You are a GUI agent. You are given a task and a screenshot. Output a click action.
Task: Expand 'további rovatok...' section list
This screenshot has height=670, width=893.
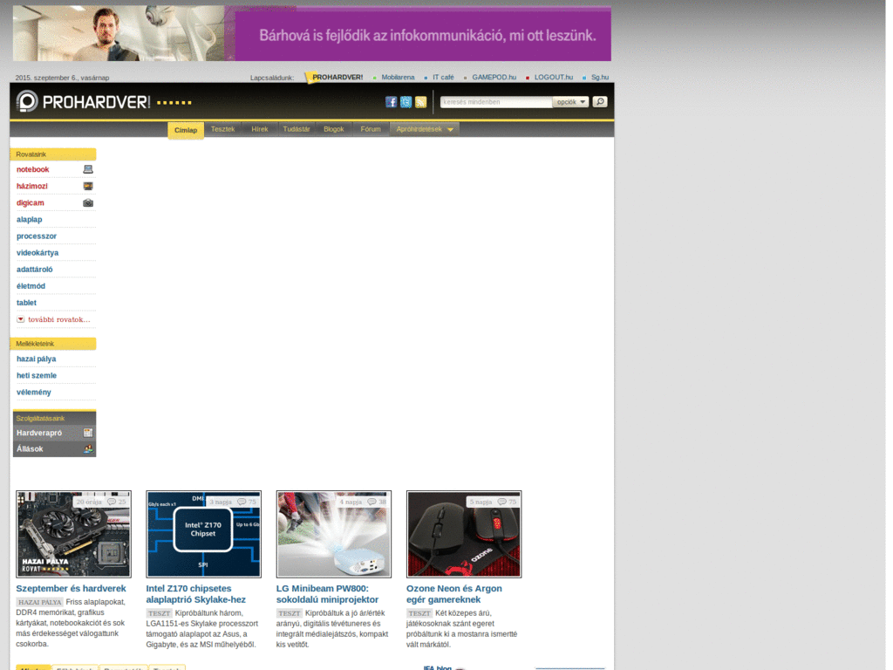52,319
